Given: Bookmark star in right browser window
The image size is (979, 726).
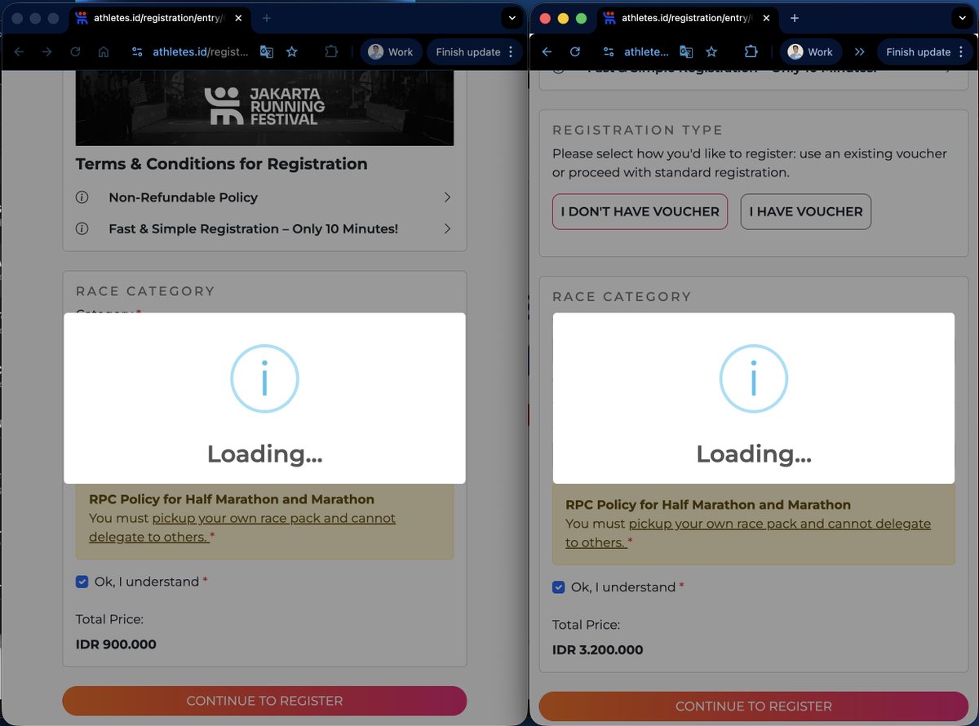Looking at the screenshot, I should [711, 51].
